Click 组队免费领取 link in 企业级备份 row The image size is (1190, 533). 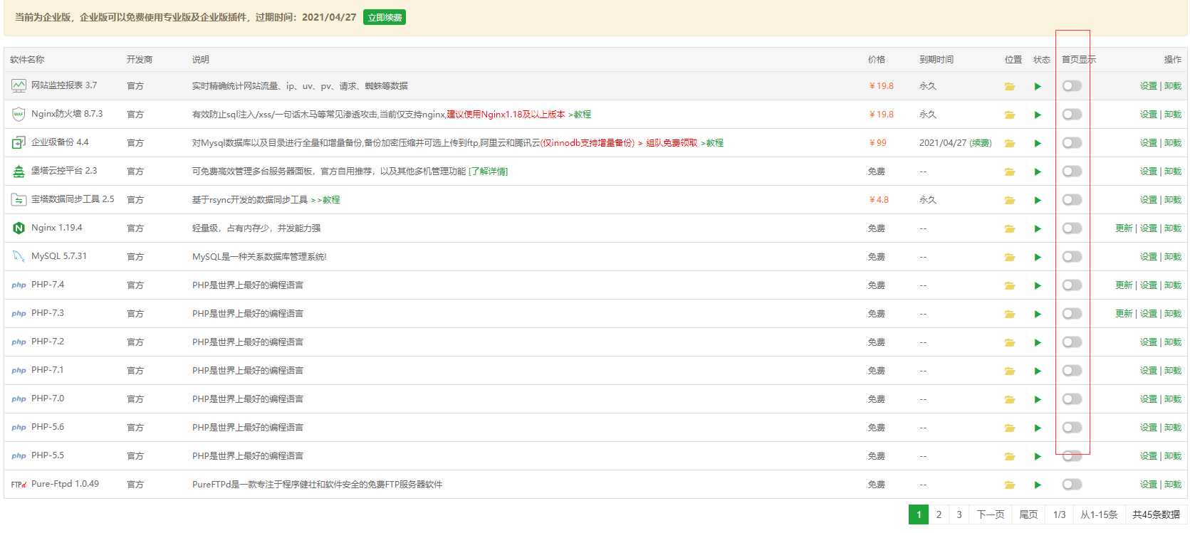[x=672, y=143]
